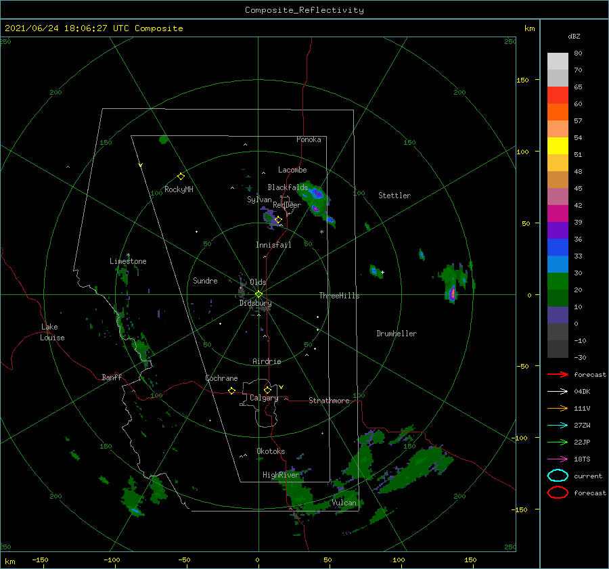Click the Vulcan label
This screenshot has height=569, width=609.
344,503
